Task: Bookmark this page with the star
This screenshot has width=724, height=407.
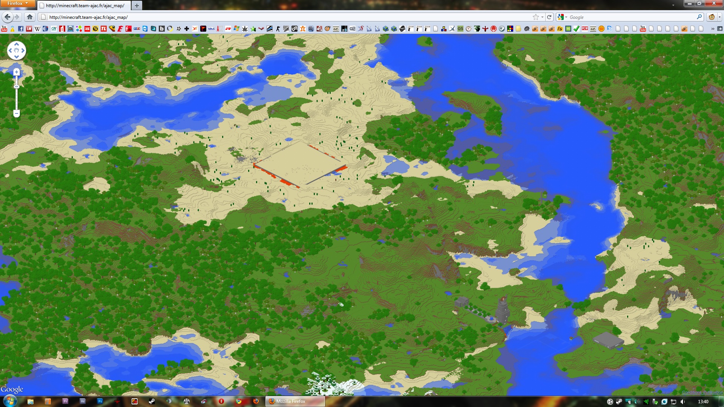Action: click(535, 17)
